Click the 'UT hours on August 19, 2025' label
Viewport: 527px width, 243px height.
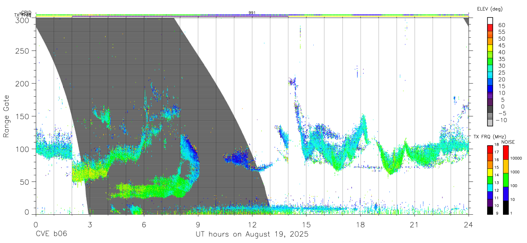coord(252,234)
